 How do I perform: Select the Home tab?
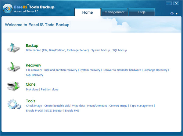88,12
